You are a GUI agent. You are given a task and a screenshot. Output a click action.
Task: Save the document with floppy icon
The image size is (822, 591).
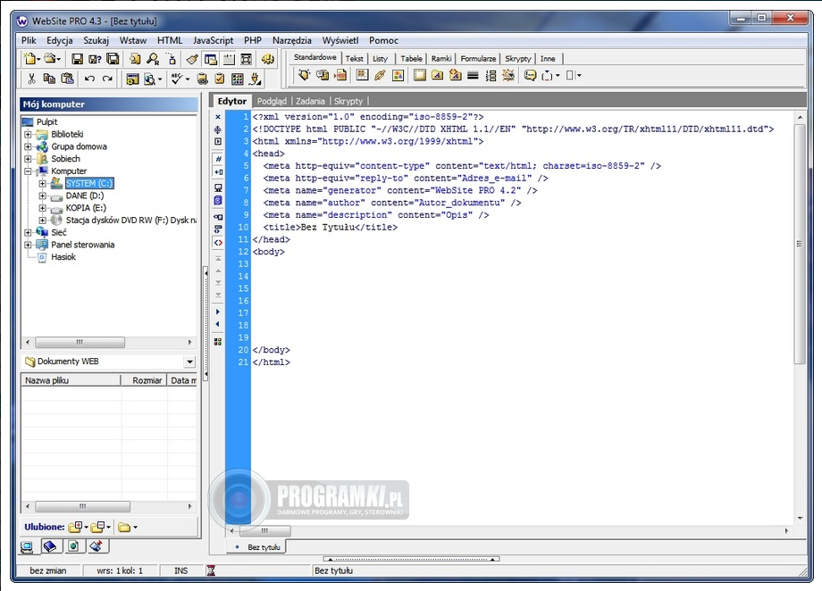pos(77,59)
